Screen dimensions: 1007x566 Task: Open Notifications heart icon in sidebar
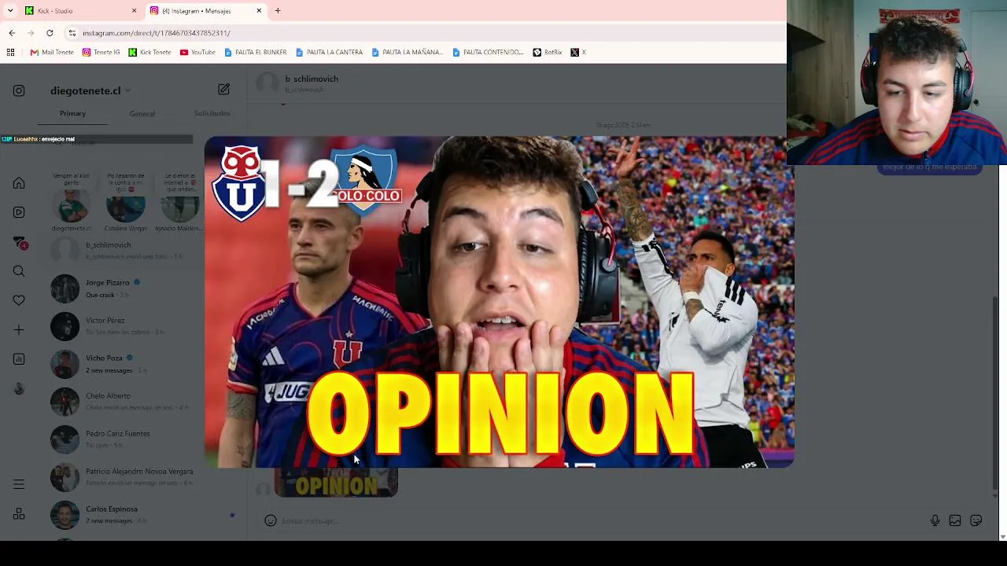[x=19, y=300]
